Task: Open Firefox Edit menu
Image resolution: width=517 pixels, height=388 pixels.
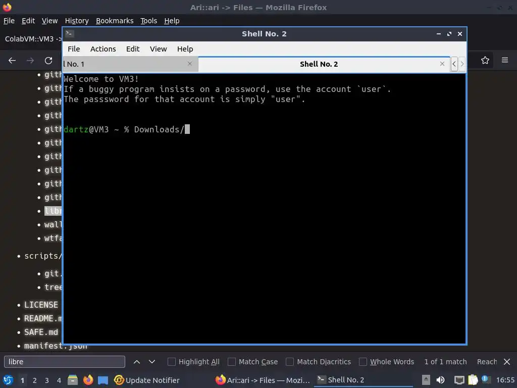Action: tap(28, 21)
